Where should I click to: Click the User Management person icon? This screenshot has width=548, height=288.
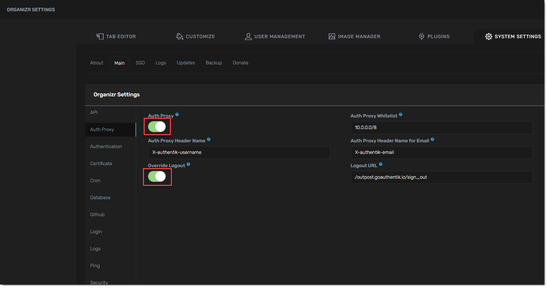click(248, 36)
